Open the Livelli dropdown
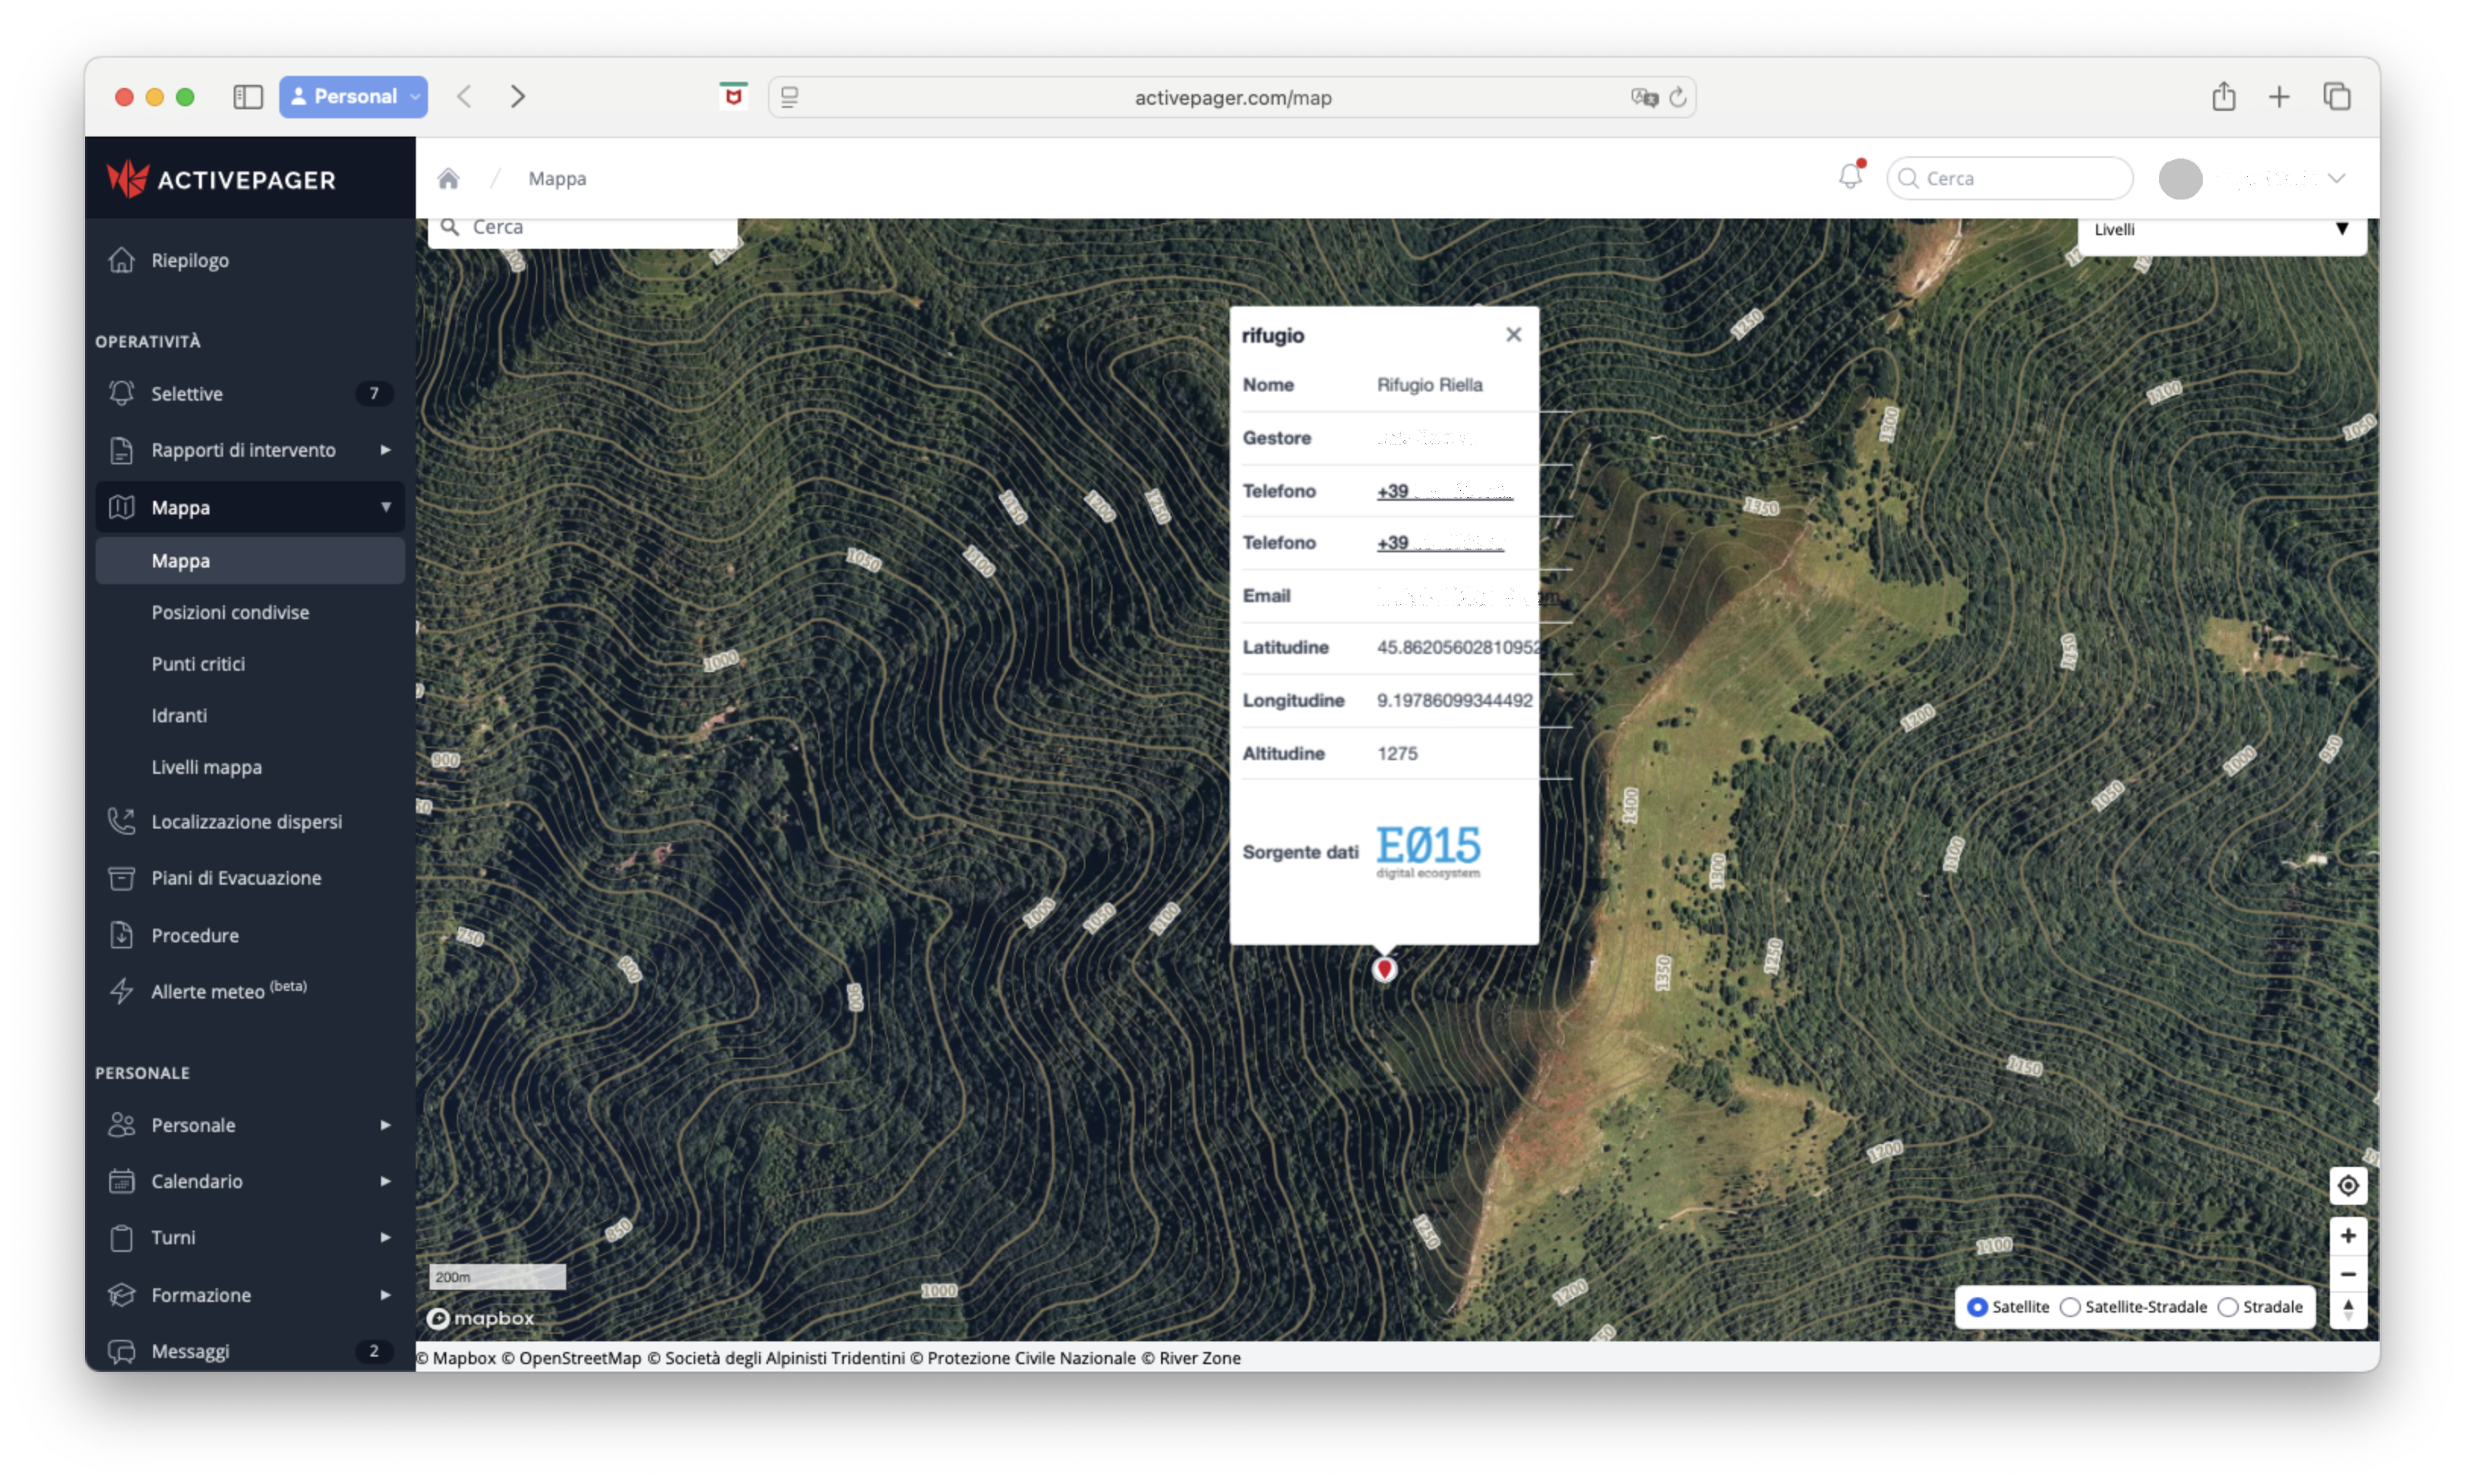Viewport: 2465px width, 1484px height. (x=2220, y=230)
